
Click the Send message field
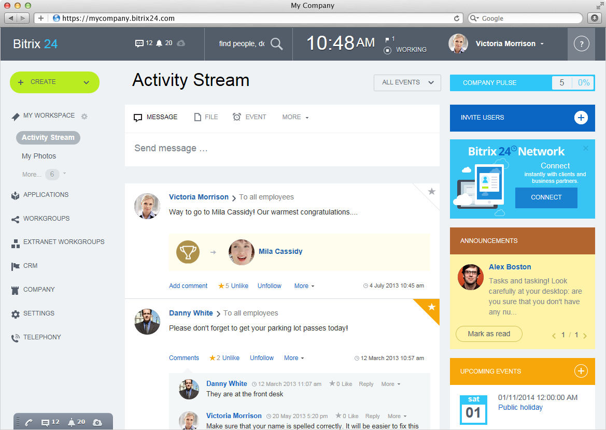[x=282, y=149]
